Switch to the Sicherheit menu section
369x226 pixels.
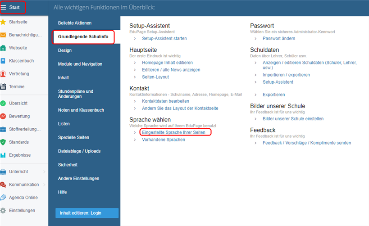click(68, 165)
